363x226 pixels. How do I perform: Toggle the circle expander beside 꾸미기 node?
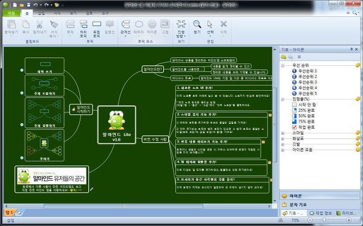tap(22, 158)
